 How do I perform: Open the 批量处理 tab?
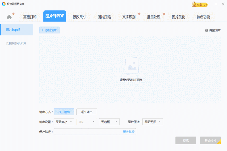154,17
